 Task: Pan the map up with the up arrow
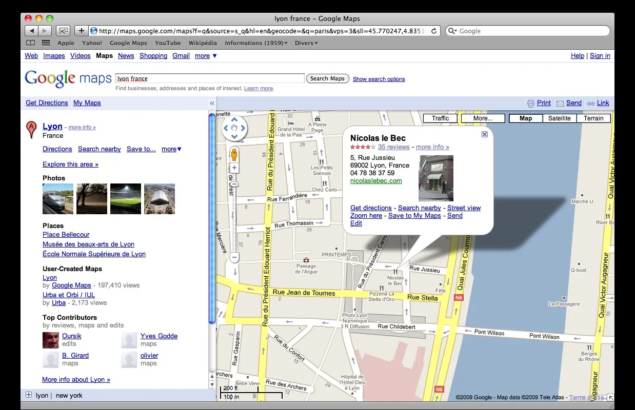(234, 119)
